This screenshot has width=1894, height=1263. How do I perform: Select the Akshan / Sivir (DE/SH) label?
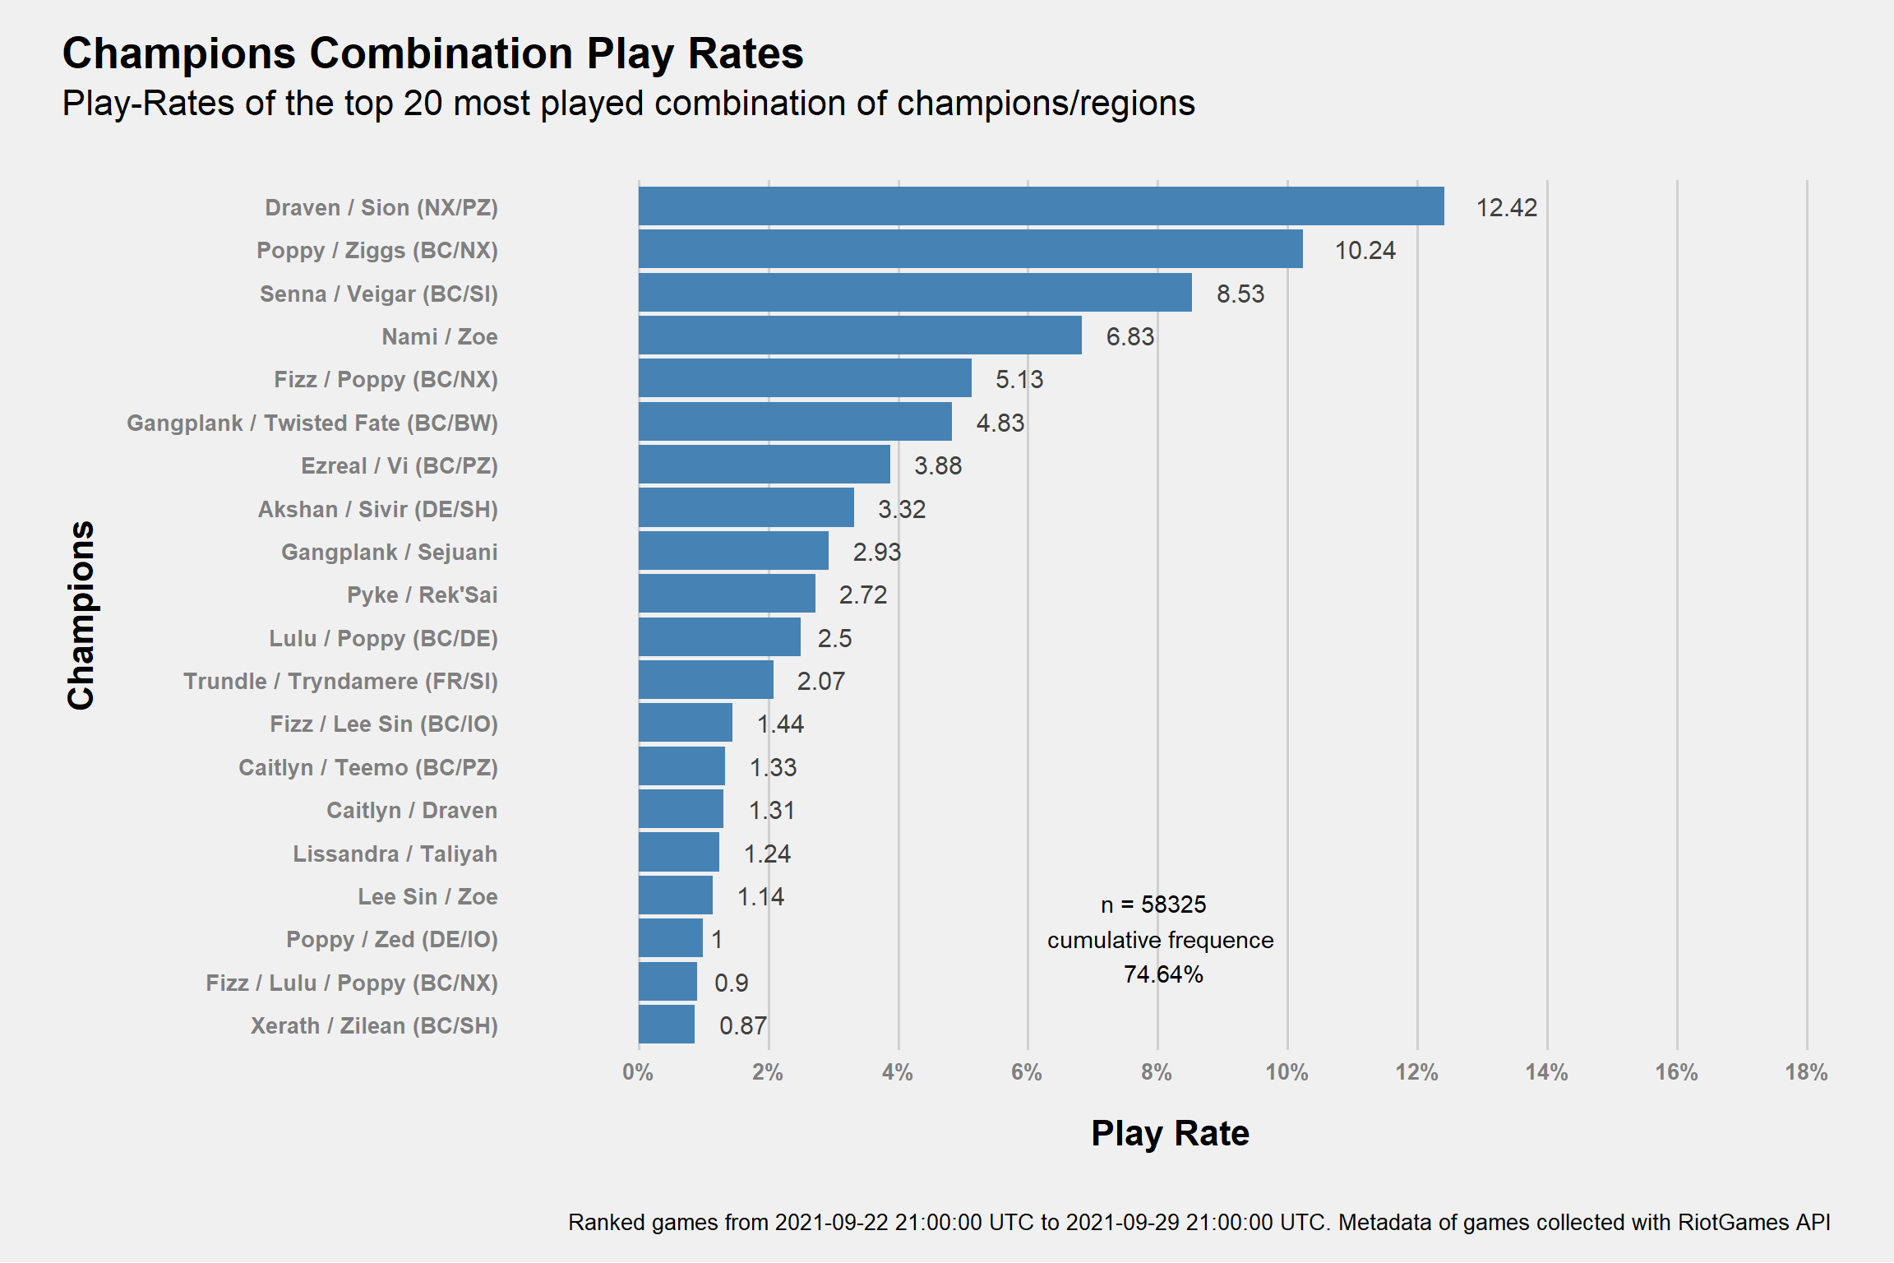point(378,509)
